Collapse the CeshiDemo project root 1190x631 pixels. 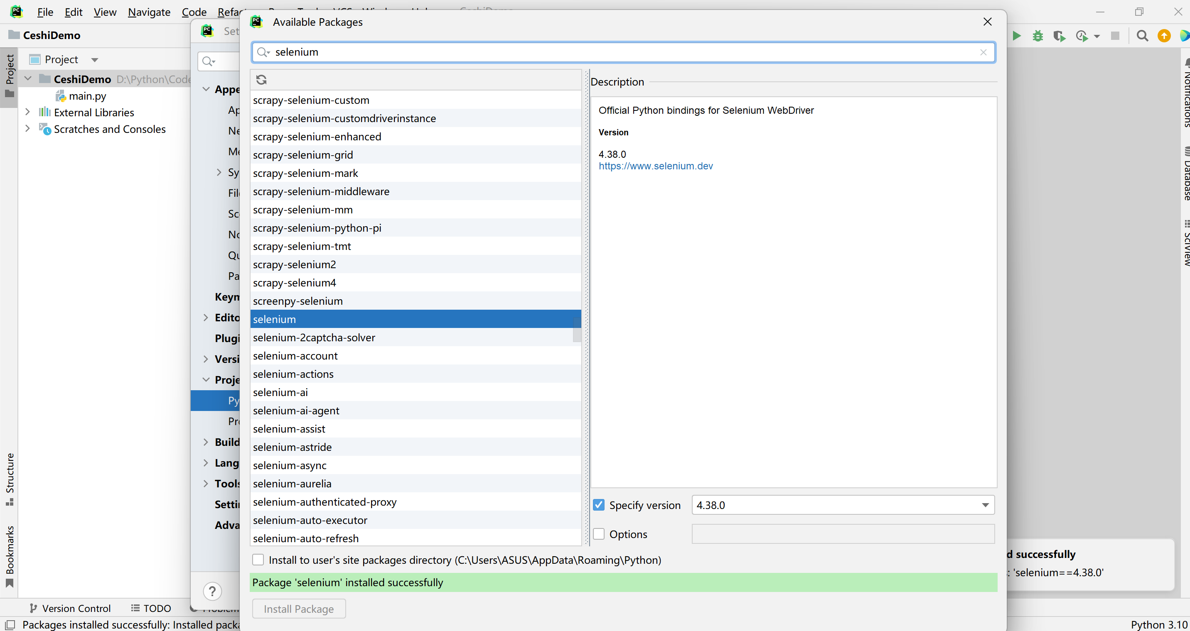(28, 78)
